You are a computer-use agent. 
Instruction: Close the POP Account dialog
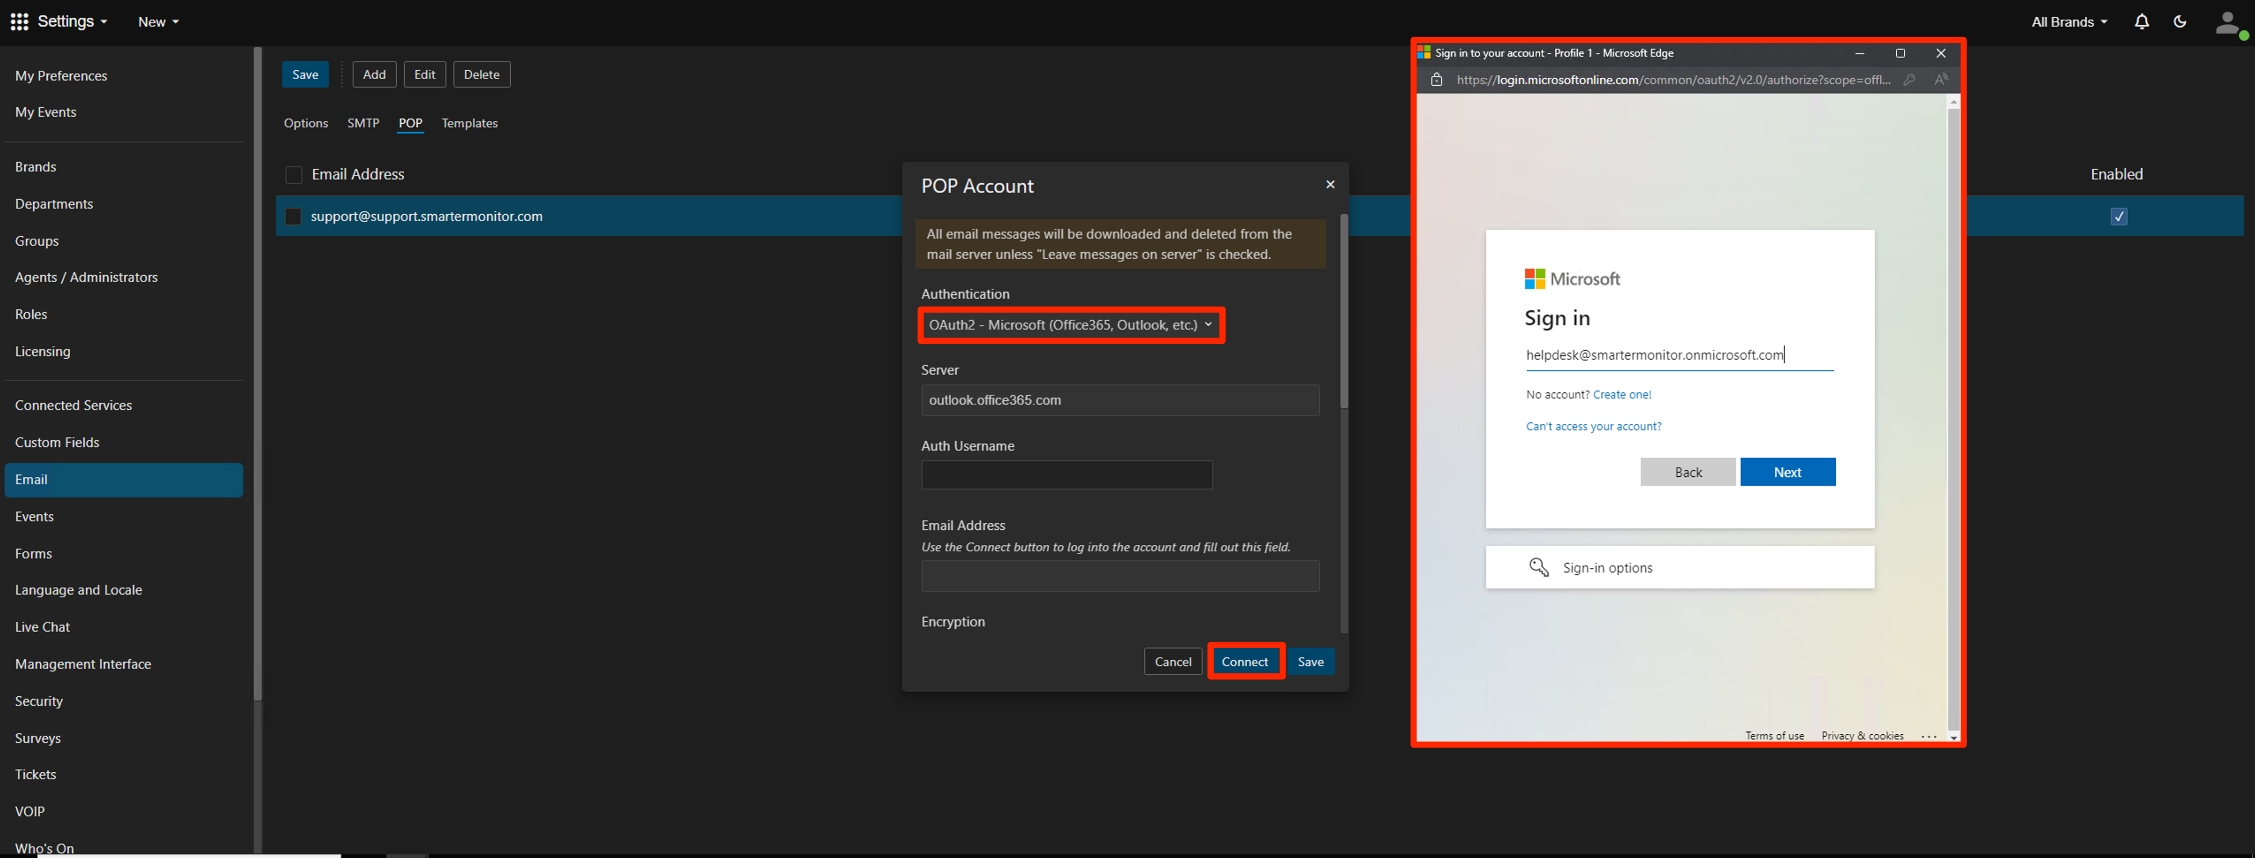(1330, 184)
